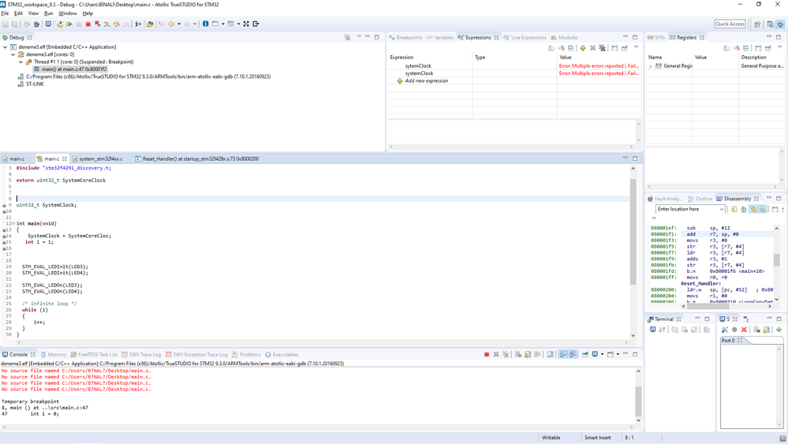Collapse all in Registers view toolbar
The height and width of the screenshot is (444, 788).
pos(745,48)
